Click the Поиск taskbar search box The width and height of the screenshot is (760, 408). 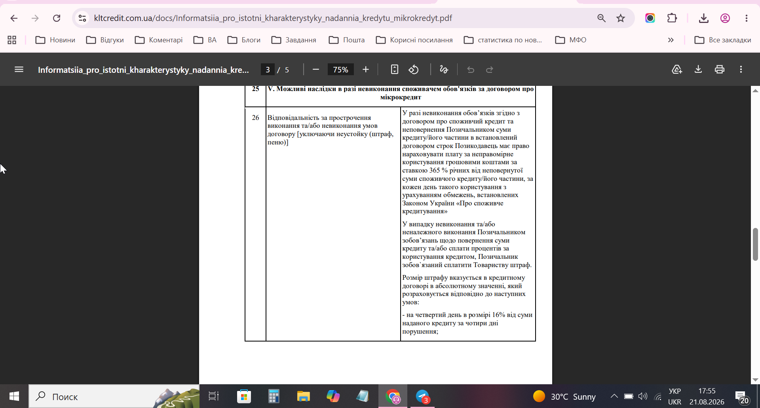tap(114, 396)
